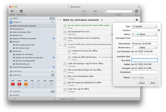166x112 pixels.
Task: Select the Thu forecast day
Action: point(32,84)
